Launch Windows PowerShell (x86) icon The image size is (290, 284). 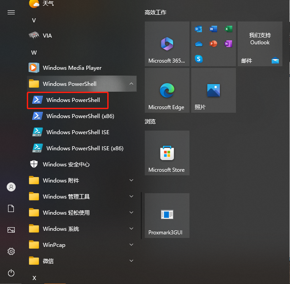38,116
